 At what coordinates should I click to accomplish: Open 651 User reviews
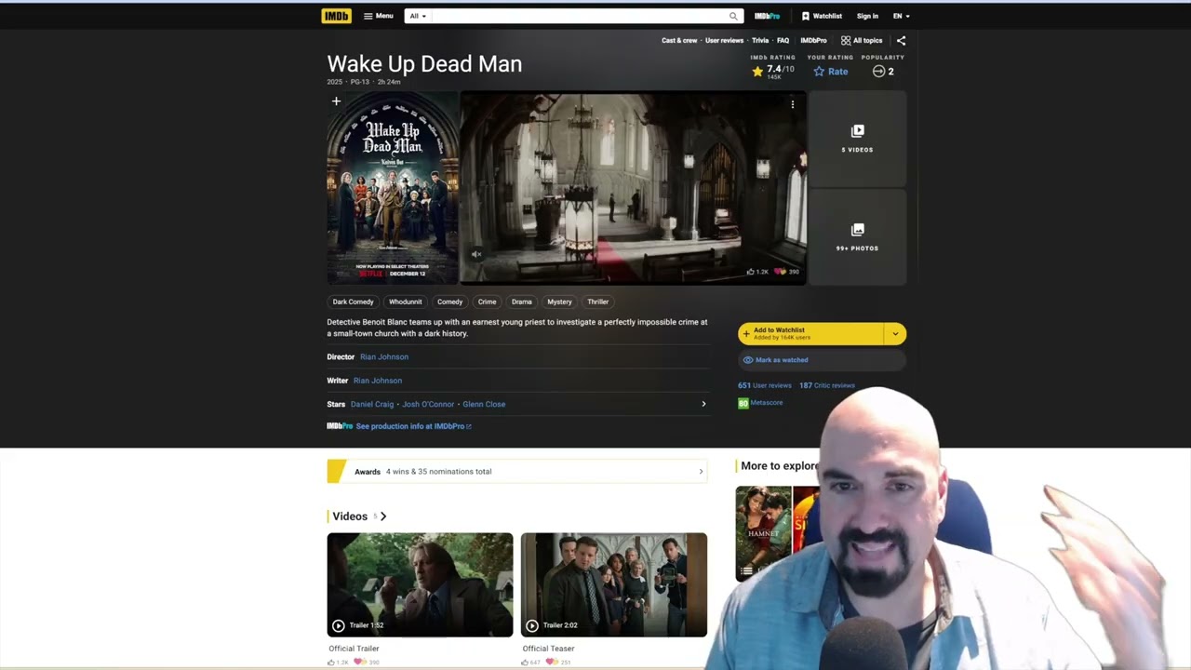[x=765, y=385]
